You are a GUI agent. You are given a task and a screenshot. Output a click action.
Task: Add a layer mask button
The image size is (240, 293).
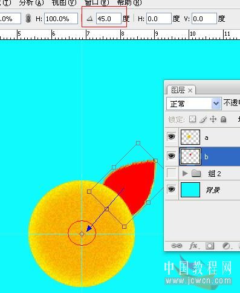210,246
